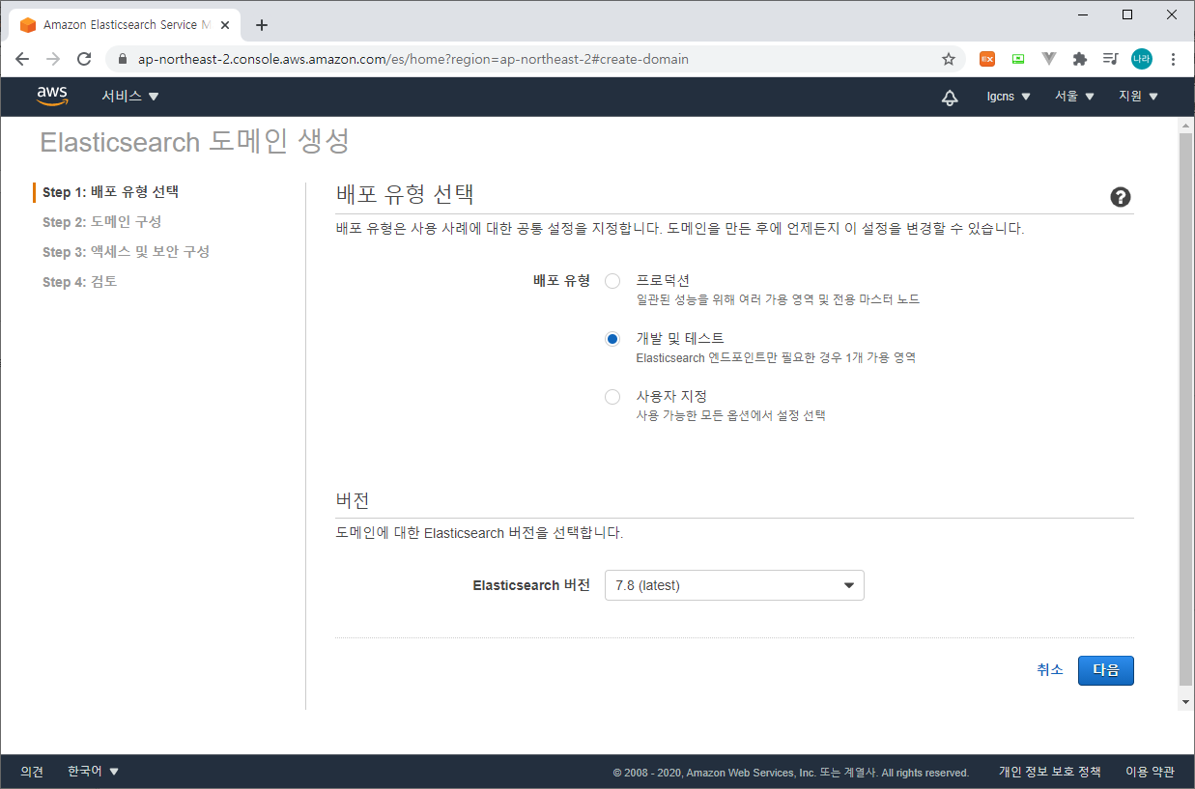Go back with browser back arrow
Image resolution: width=1195 pixels, height=789 pixels.
(x=22, y=59)
